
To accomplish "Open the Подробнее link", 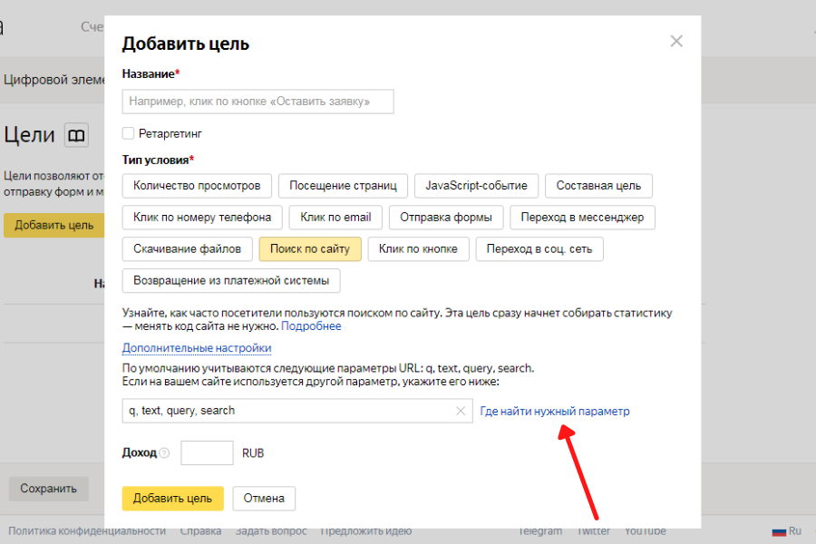I will [311, 326].
